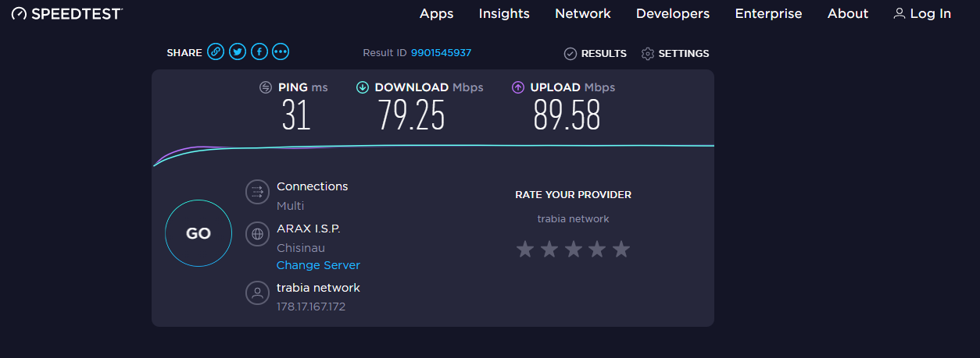
Task: Select Multi connections option
Action: click(290, 206)
